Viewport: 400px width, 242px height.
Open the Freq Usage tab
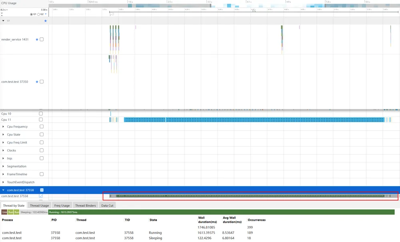[62, 206]
